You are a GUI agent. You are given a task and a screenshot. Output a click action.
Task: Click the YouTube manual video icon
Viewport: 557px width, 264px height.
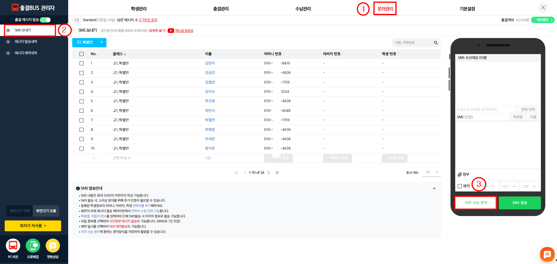point(171,31)
